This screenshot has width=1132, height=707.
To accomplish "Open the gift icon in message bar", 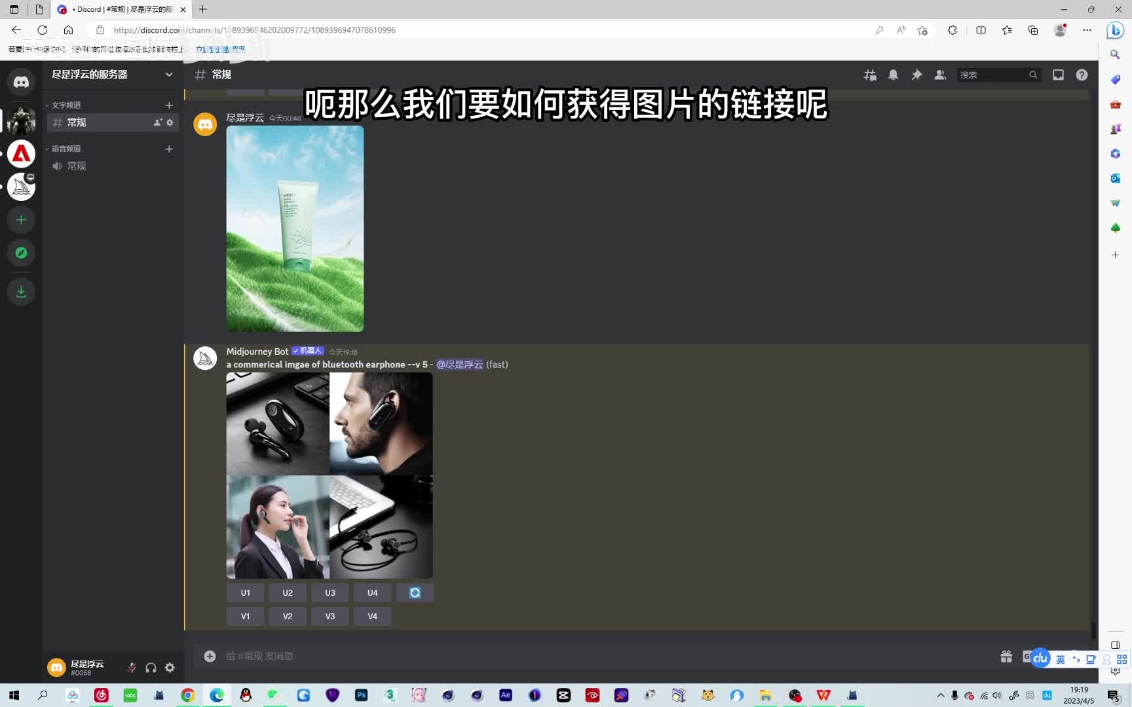I will (x=1006, y=657).
